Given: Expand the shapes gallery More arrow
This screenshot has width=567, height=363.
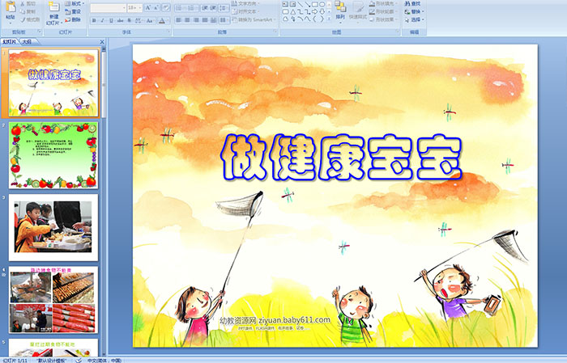Looking at the screenshot, I should click(x=329, y=19).
